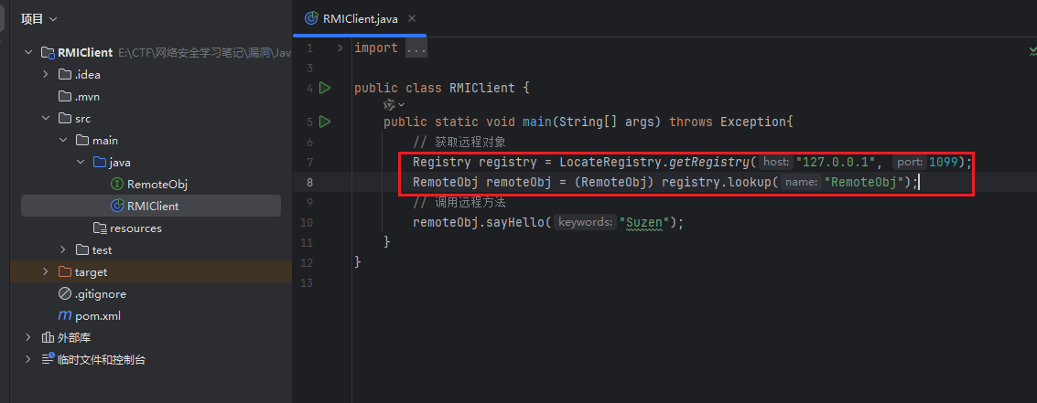1037x403 pixels.
Task: Select the RMIClient class in project tree
Action: 152,207
